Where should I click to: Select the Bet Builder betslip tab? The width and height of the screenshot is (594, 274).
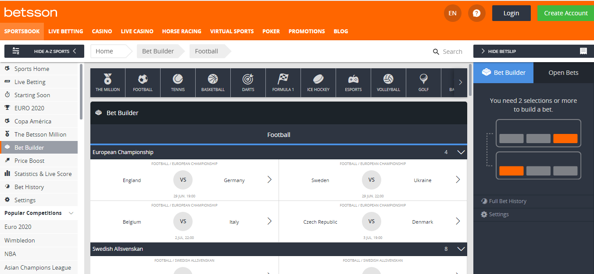[x=504, y=73]
